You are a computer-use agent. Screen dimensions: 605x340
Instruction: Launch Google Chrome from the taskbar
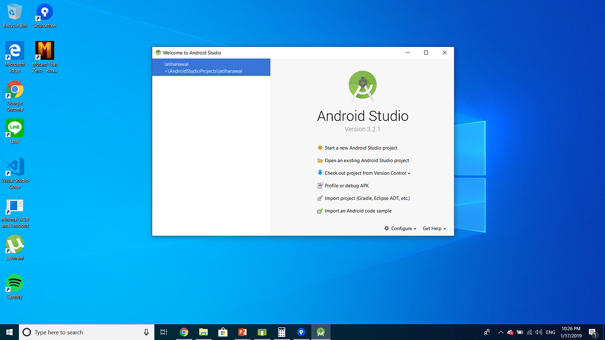(184, 332)
